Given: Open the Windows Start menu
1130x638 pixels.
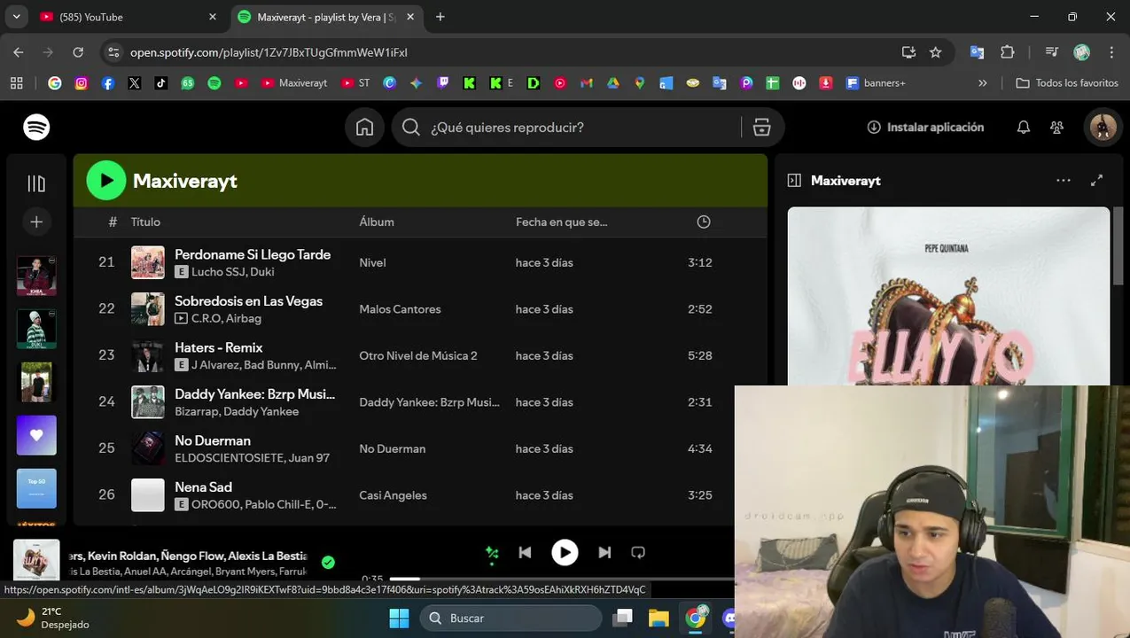Looking at the screenshot, I should pos(399,618).
